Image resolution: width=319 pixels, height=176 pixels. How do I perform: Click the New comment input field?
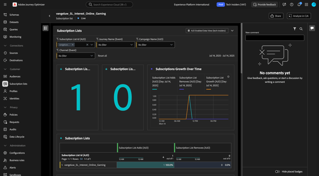275,38
